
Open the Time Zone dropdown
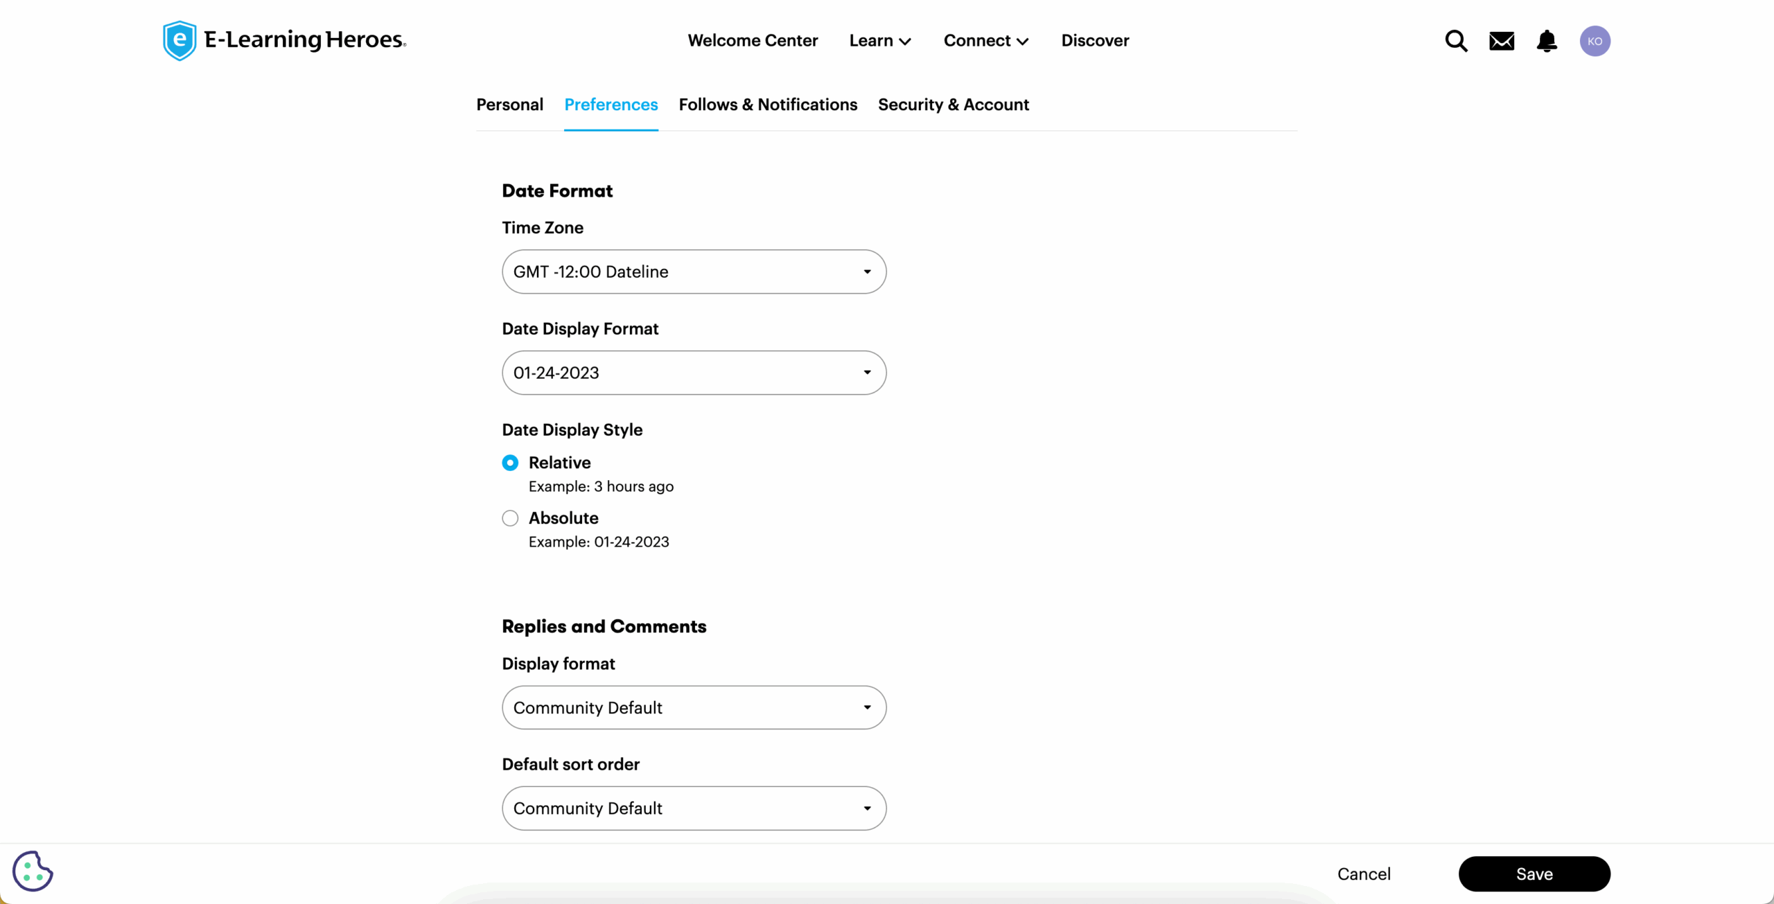pos(694,272)
